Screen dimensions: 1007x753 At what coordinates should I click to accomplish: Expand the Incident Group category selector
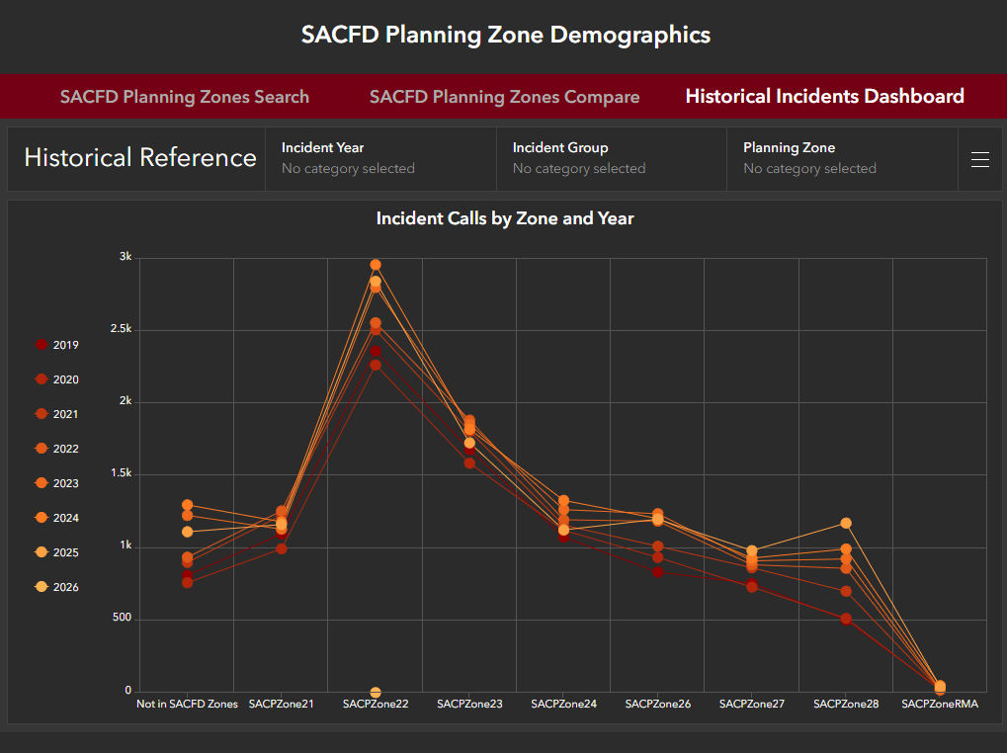[x=611, y=158]
